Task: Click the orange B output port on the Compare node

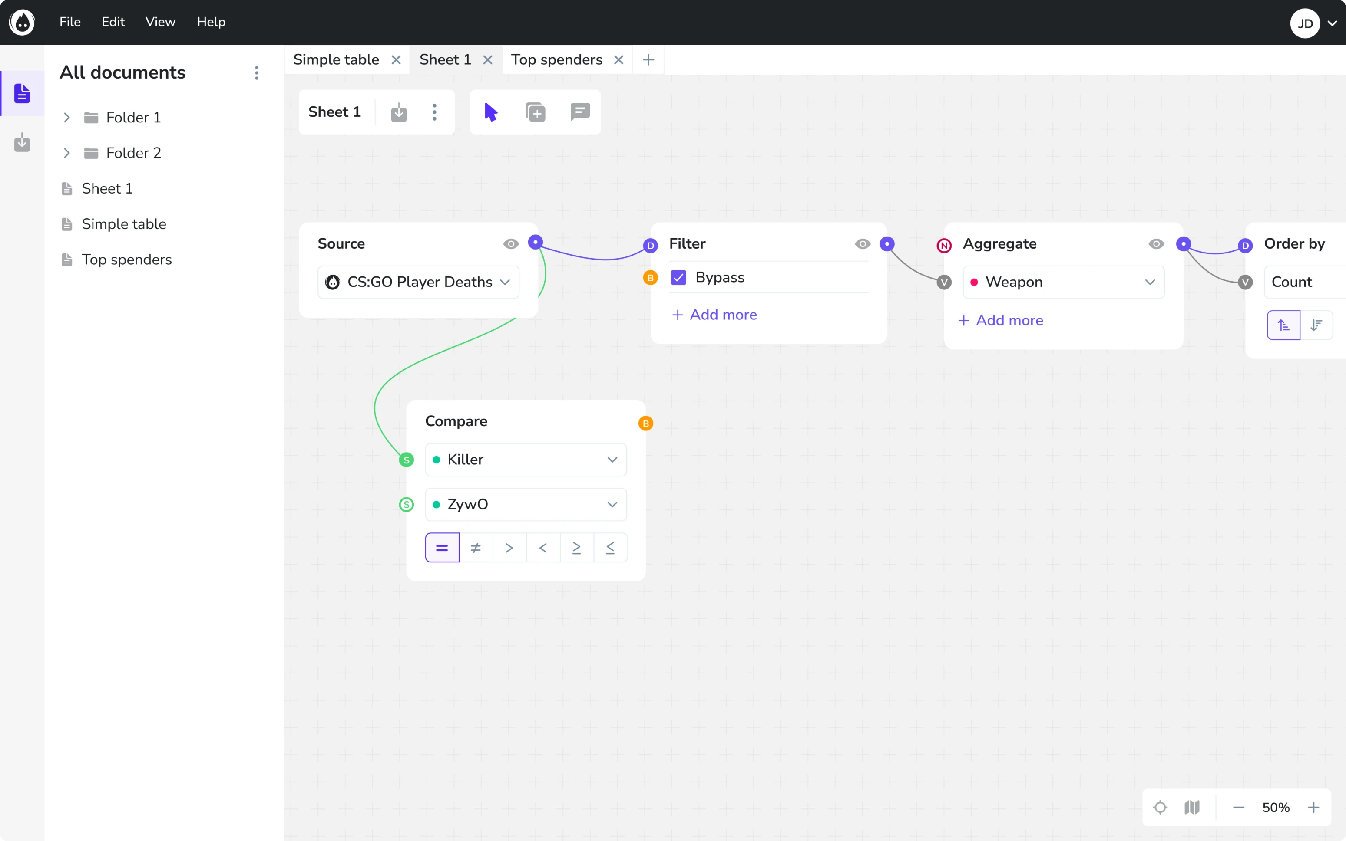Action: pos(646,424)
